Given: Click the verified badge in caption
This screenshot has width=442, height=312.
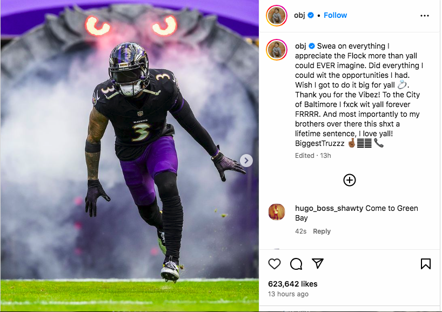Looking at the screenshot, I should pos(312,46).
